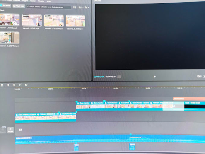
Task: Click the highlighted transition overlay before the black clip
Action: pyautogui.click(x=173, y=106)
